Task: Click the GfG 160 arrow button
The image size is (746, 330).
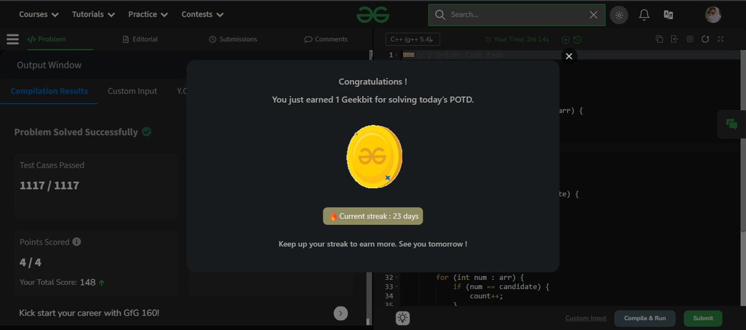Action: coord(341,313)
